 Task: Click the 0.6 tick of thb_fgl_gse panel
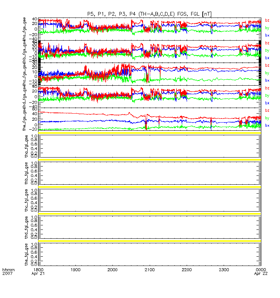tap(34, 171)
